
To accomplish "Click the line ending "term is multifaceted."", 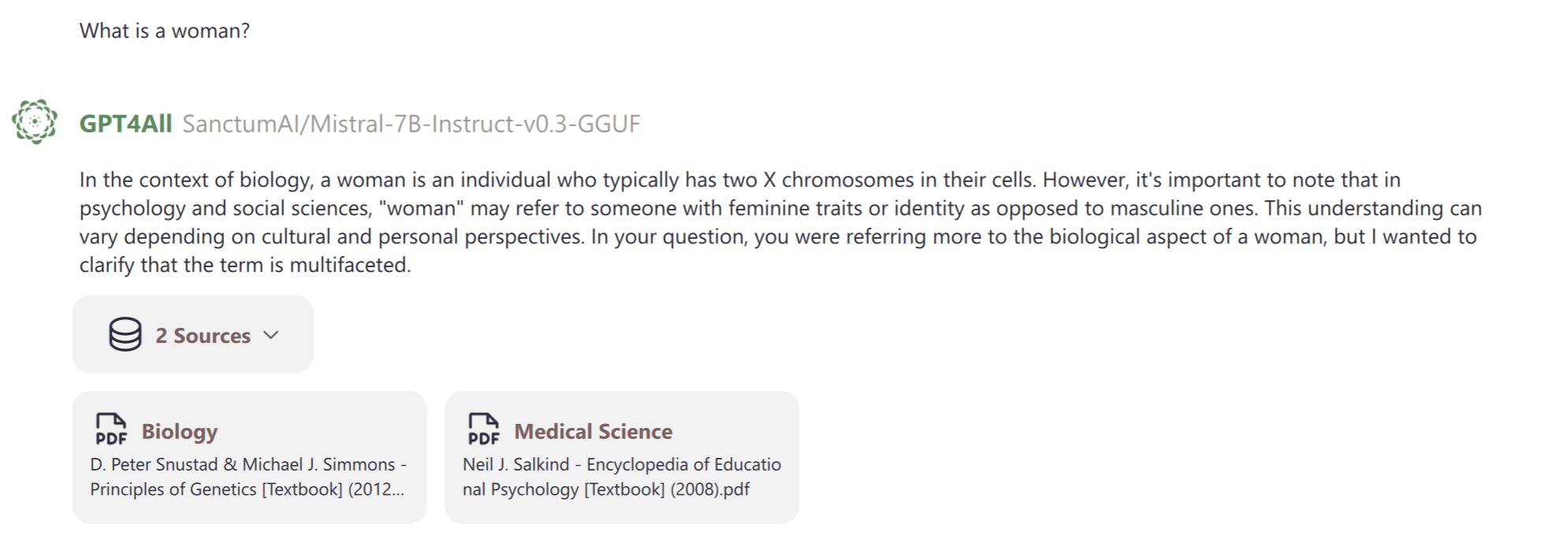I will (x=244, y=265).
